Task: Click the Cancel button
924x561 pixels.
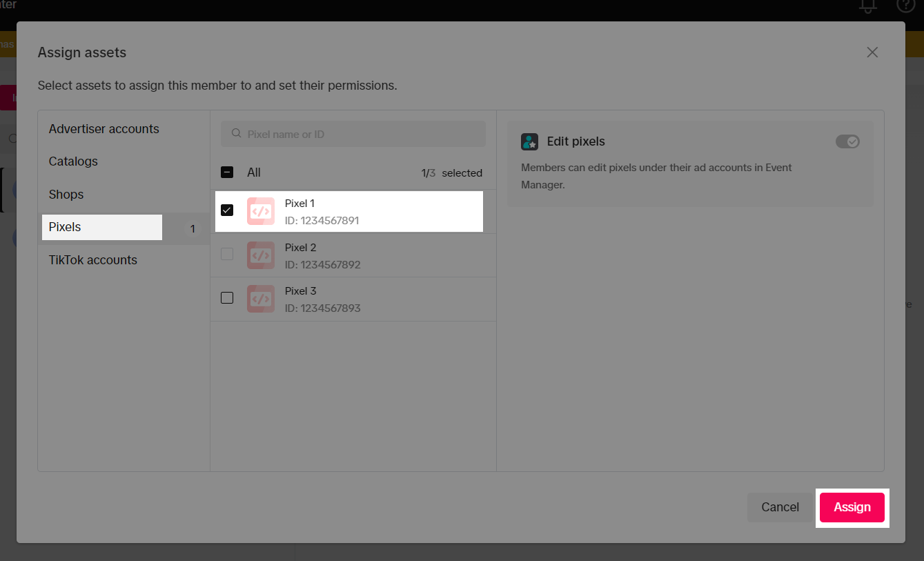Action: pyautogui.click(x=780, y=507)
